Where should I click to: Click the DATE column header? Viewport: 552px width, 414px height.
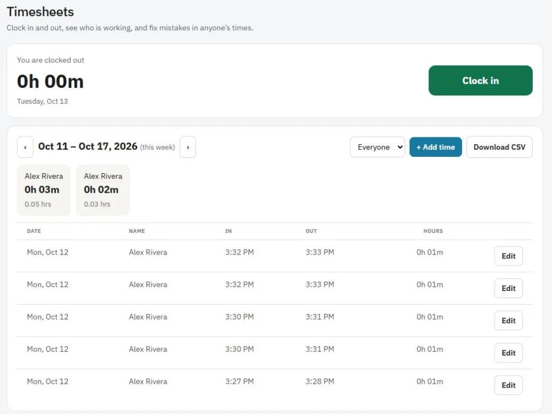(34, 231)
